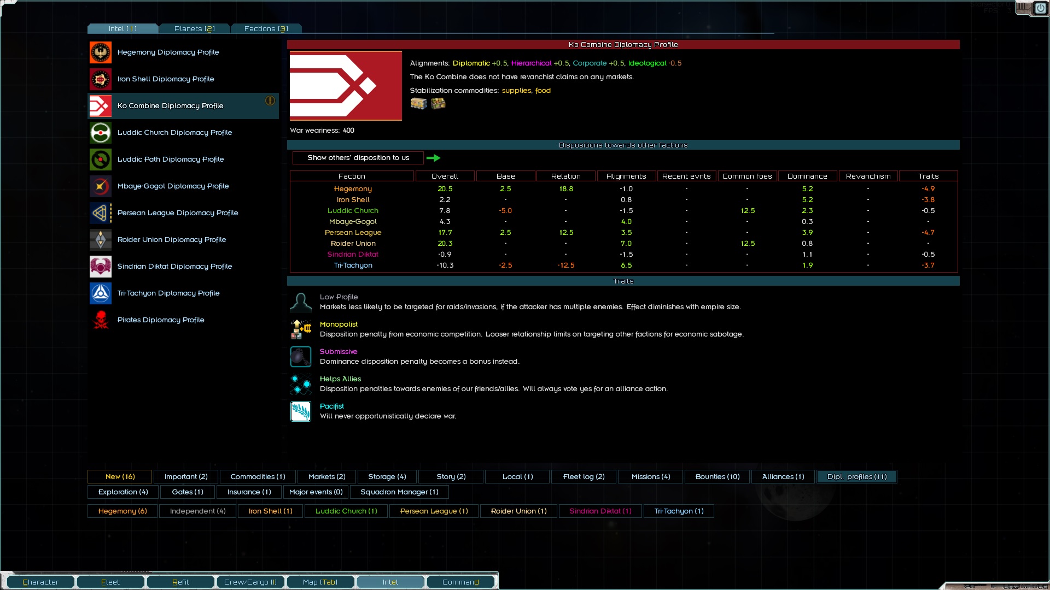
Task: Open the Command screen tab
Action: pos(460,582)
